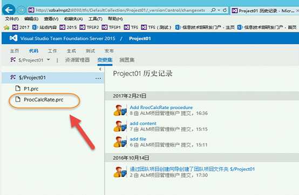Open changeset Add RrocCalcRate procedure
Viewport: 299px width, 195px height.
[x=161, y=107]
